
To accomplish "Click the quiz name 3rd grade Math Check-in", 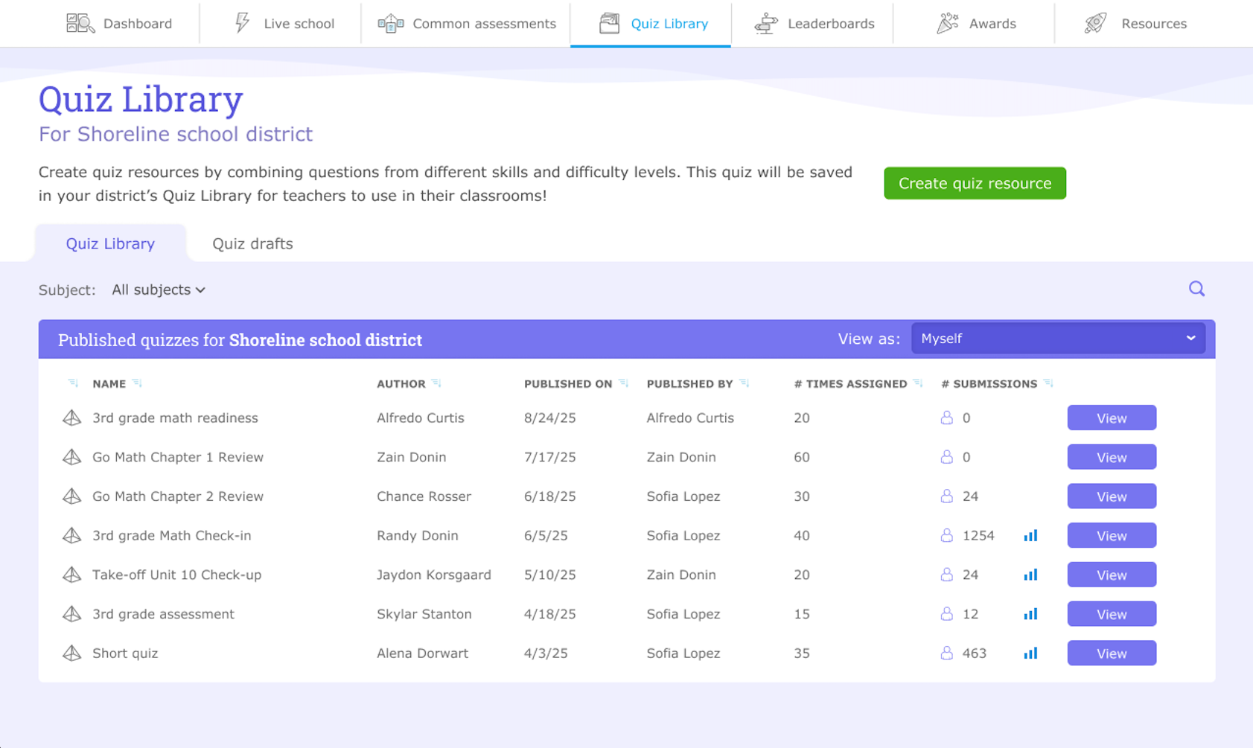I will [x=172, y=535].
